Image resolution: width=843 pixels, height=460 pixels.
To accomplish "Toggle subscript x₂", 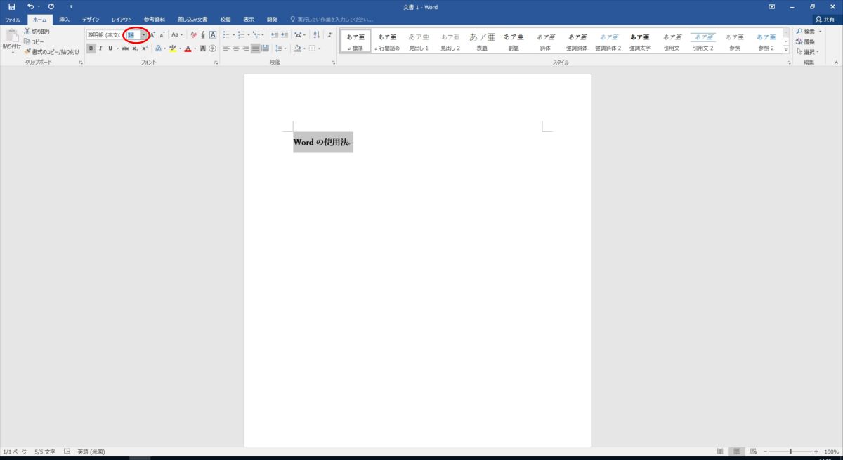I will [135, 48].
